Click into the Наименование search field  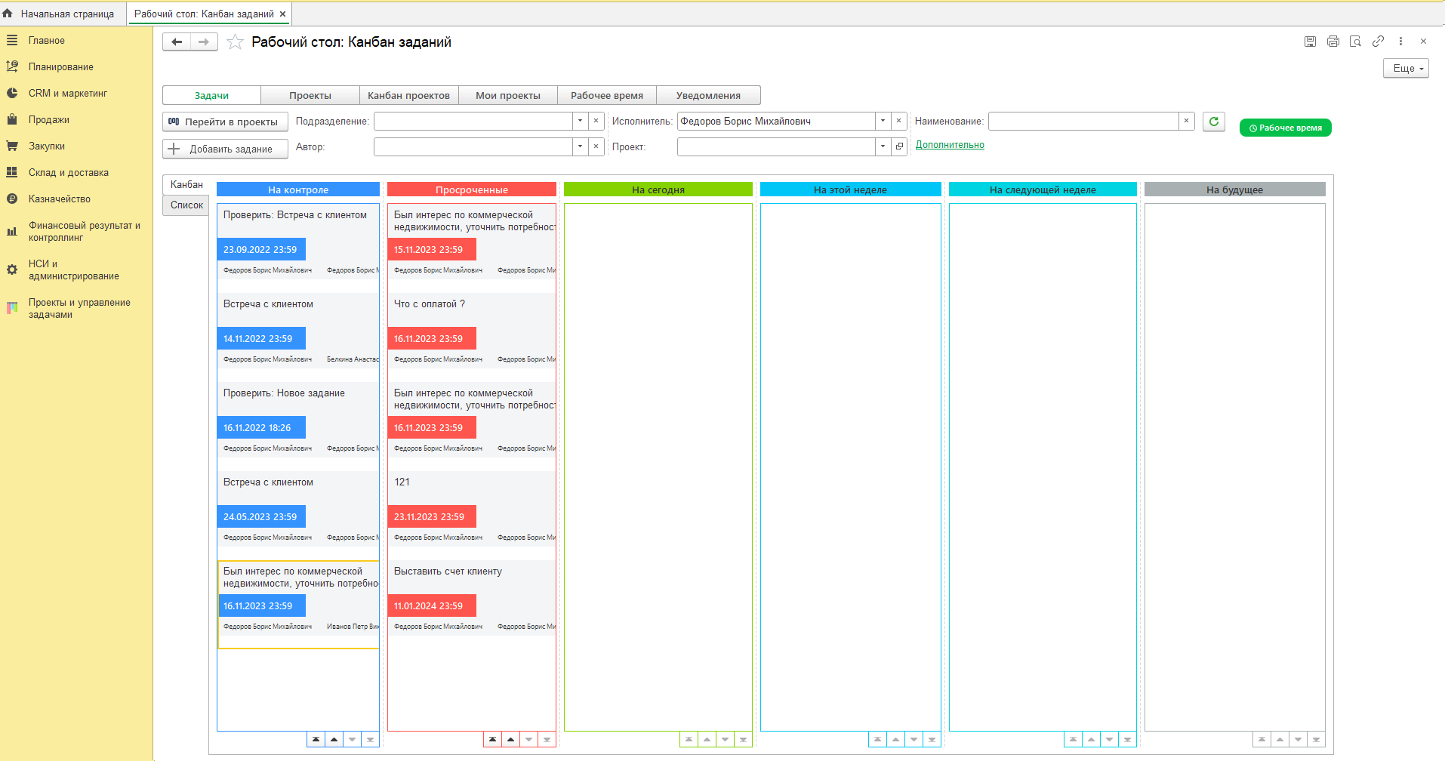coord(1084,121)
